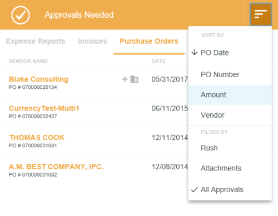This screenshot has width=278, height=216.
Task: Click the Approvals Needed checkmark circle icon
Action: tap(21, 15)
